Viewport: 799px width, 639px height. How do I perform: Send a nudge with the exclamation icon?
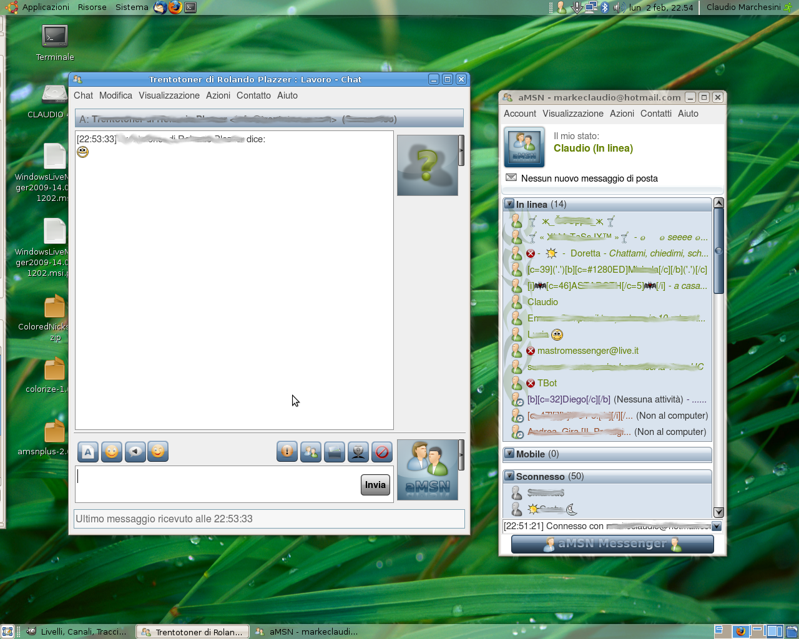[x=287, y=452]
